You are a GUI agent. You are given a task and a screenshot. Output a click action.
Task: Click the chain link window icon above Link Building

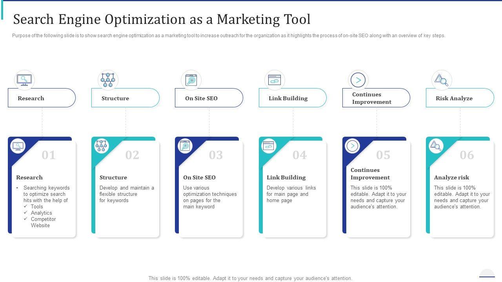[275, 80]
